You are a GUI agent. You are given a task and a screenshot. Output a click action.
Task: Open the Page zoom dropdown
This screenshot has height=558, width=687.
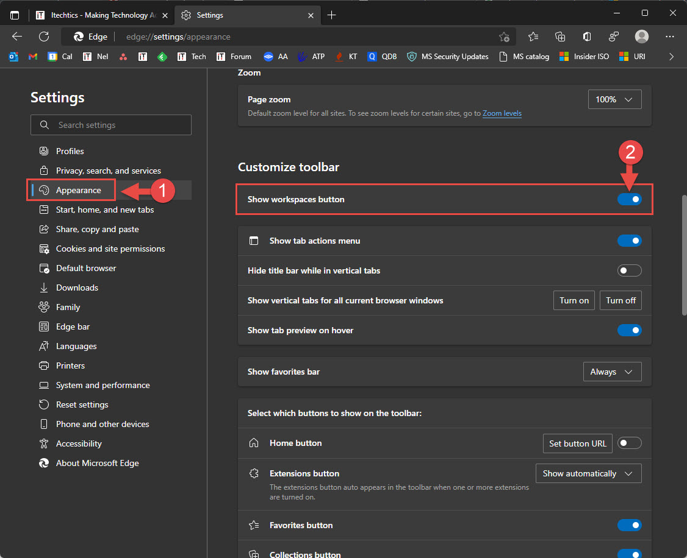(614, 99)
